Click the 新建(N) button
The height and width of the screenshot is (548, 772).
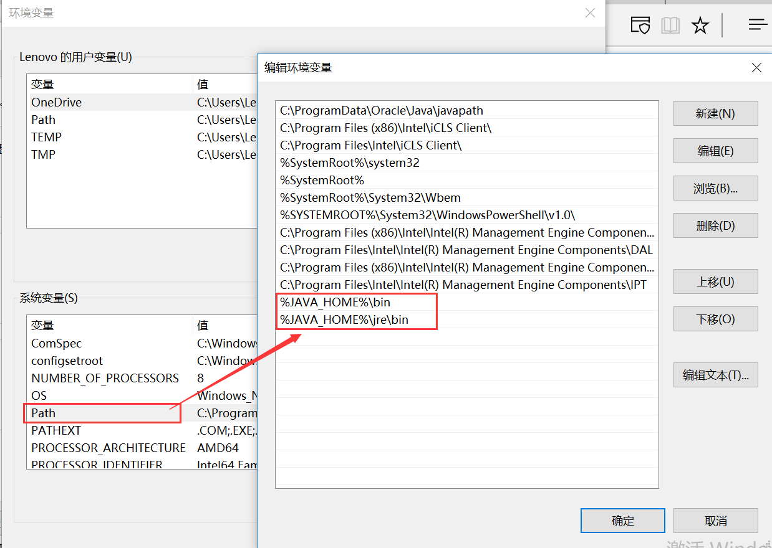point(715,113)
